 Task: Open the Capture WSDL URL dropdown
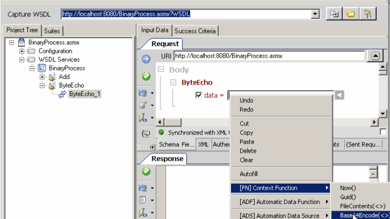315,14
